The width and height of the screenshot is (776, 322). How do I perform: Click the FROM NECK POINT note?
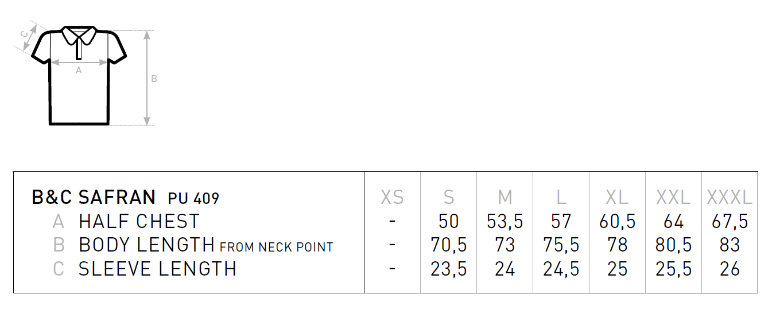pyautogui.click(x=277, y=248)
